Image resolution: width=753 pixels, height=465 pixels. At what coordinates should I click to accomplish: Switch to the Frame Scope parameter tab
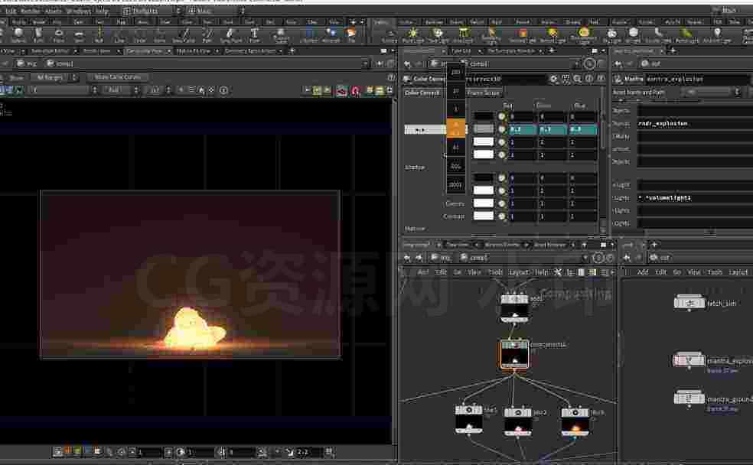point(483,93)
